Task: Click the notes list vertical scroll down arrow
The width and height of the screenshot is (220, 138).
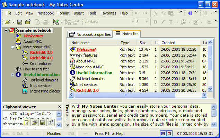Action: click(210, 89)
